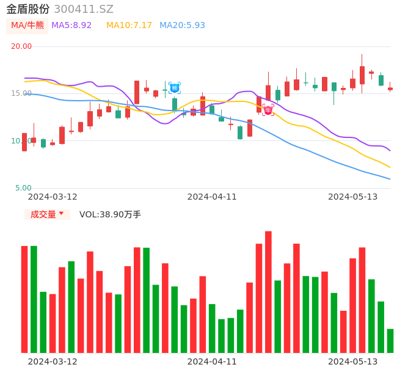Click the candlestick with the highest wick near 20.00
The image size is (419, 370).
(362, 74)
